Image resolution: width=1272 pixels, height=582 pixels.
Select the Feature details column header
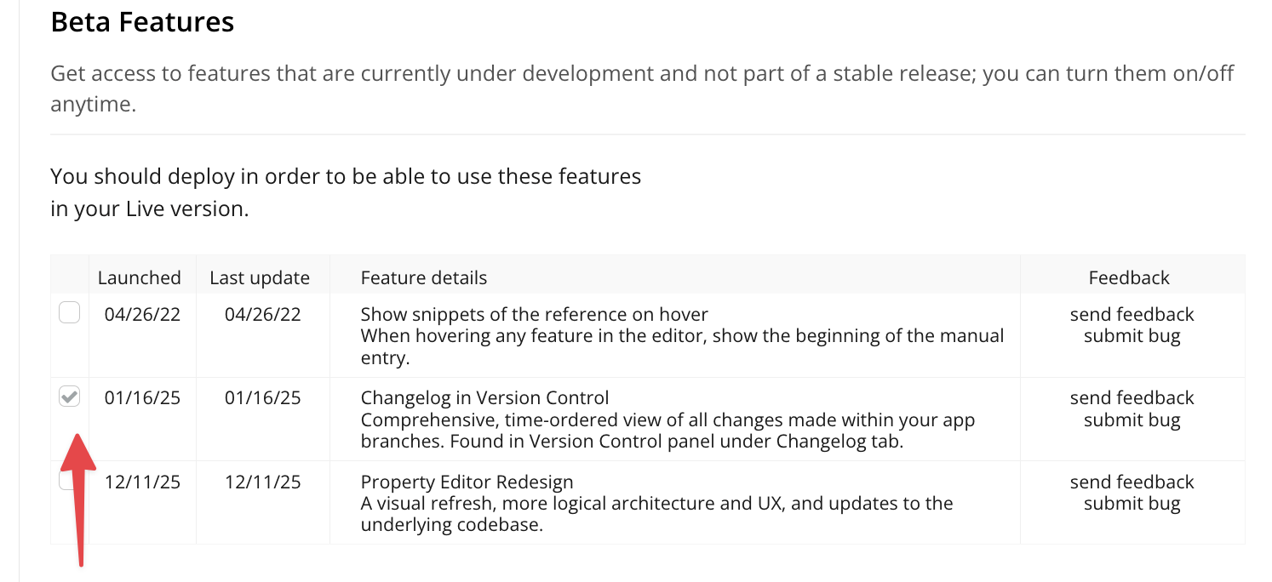[424, 277]
